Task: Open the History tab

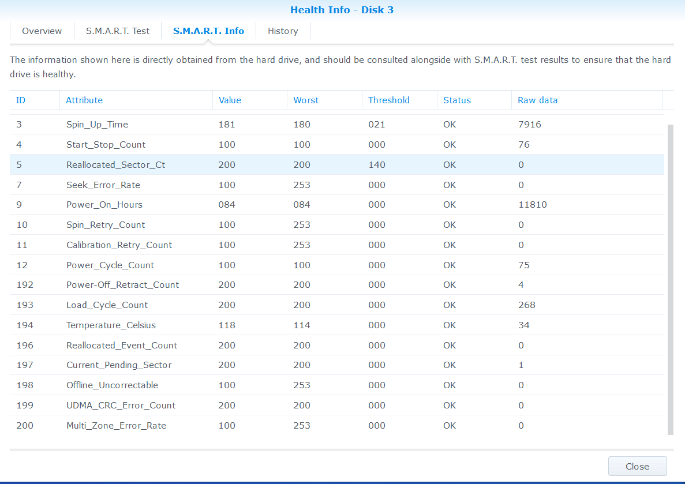Action: pyautogui.click(x=283, y=31)
